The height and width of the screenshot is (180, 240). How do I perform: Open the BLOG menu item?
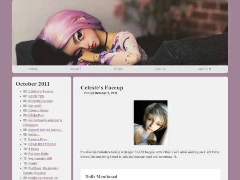(118, 69)
